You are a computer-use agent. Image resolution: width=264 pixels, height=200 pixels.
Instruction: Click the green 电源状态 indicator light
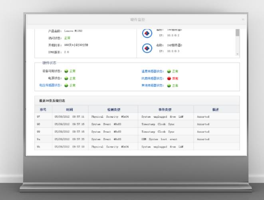click(x=66, y=78)
